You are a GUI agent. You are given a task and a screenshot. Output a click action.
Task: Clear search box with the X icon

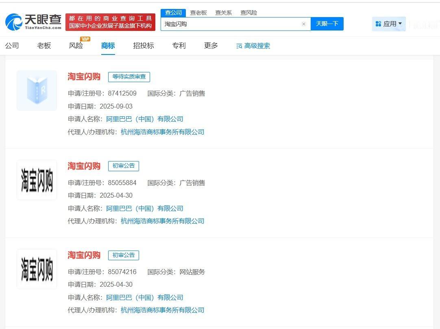click(304, 24)
